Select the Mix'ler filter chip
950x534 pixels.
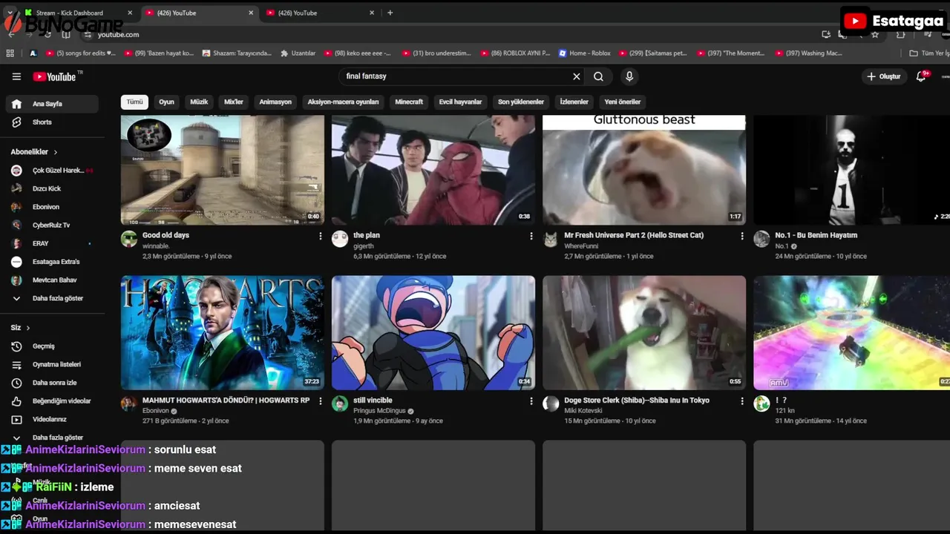coord(234,102)
